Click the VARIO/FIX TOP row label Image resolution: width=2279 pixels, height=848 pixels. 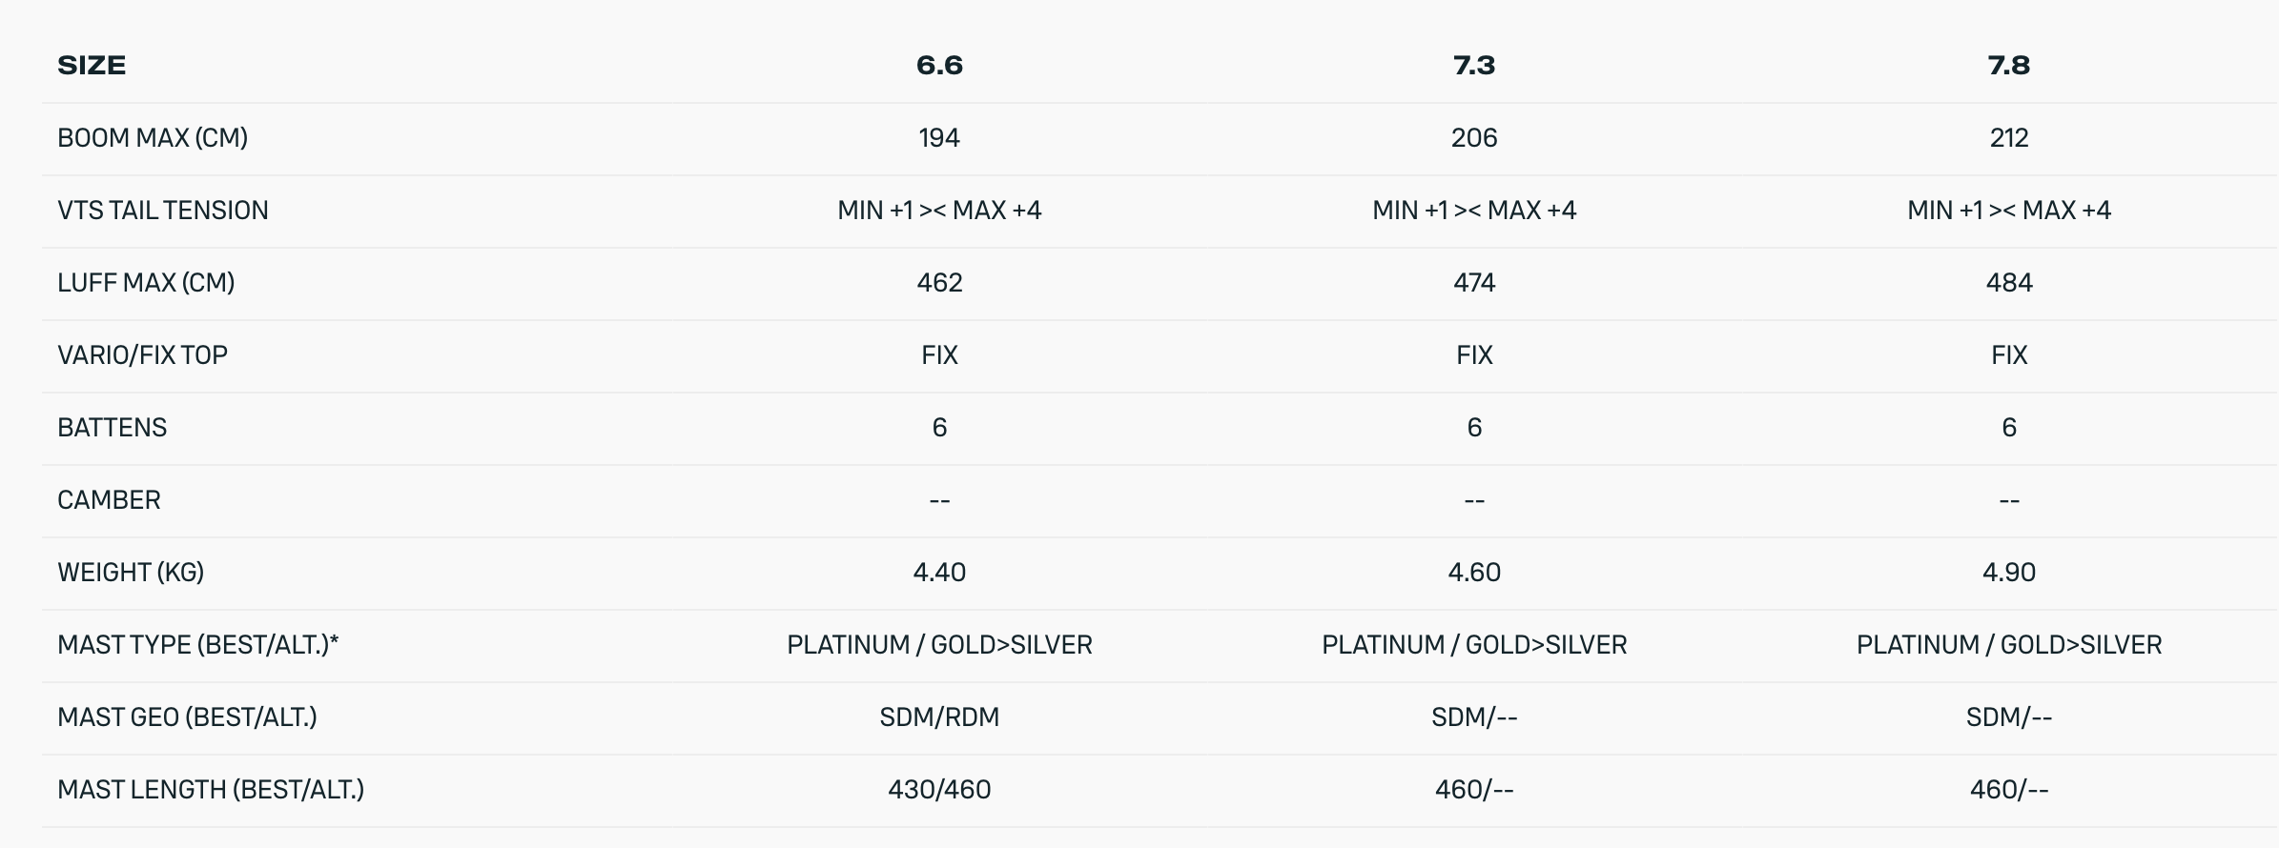(x=142, y=355)
